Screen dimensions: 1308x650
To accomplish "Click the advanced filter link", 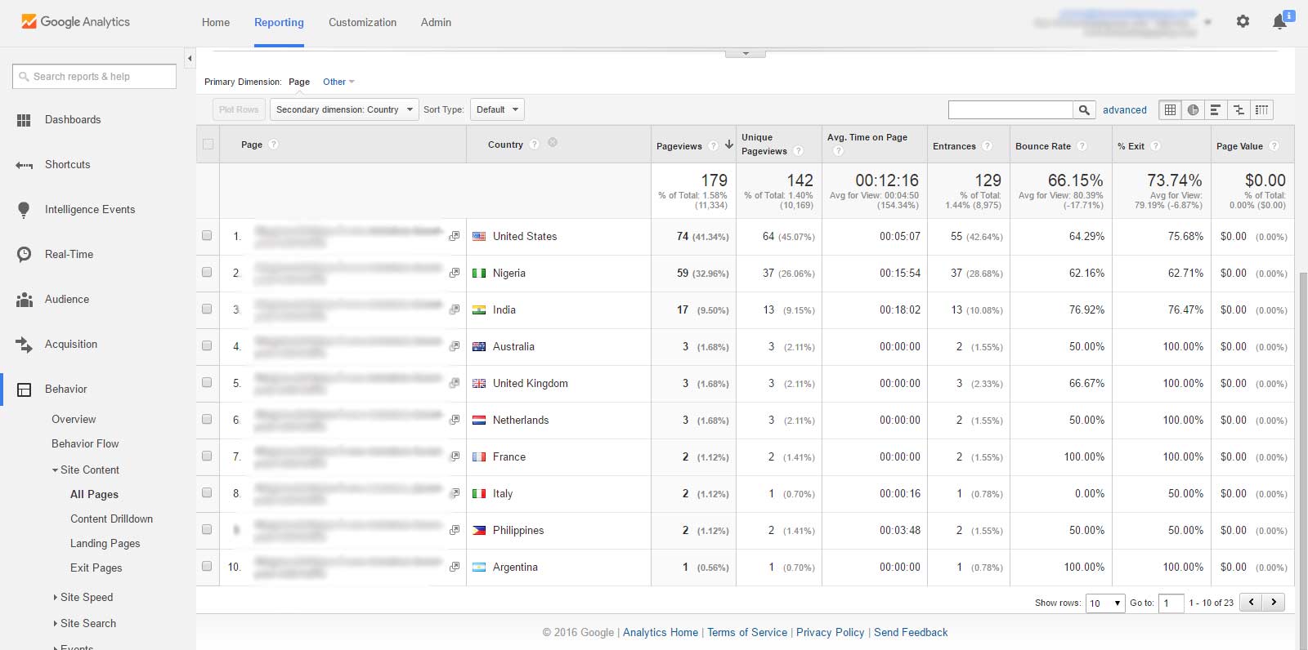I will coord(1125,109).
